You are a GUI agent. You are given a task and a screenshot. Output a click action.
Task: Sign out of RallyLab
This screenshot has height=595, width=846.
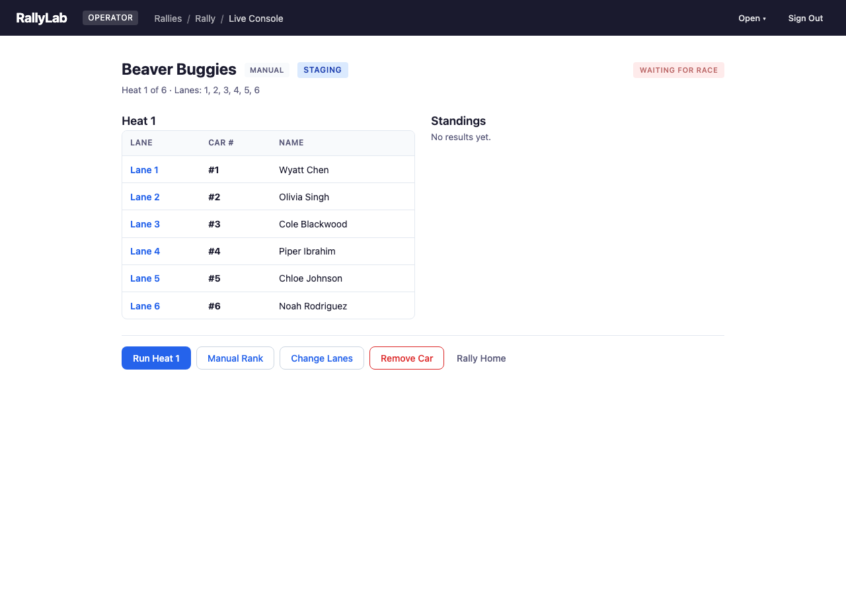tap(805, 18)
